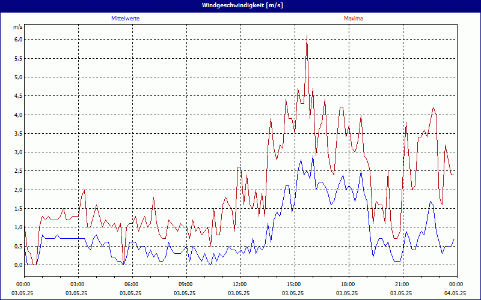
Task: Click the 5,0 y-axis tick label
Action: pos(18,77)
